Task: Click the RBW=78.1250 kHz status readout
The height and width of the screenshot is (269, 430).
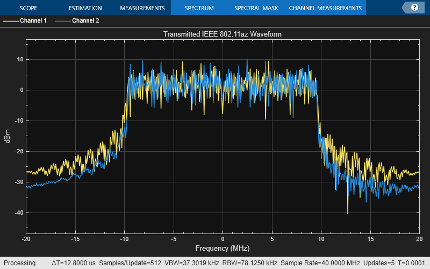Action: (252, 263)
